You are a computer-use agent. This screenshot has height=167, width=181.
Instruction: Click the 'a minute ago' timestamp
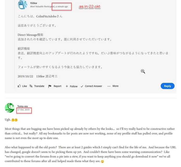(62, 6)
